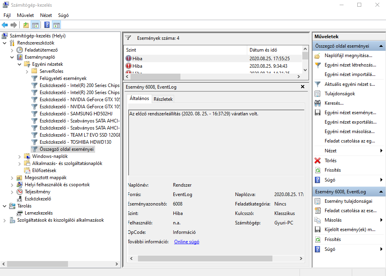Click the Feladatütemező clock icon

coord(19,50)
